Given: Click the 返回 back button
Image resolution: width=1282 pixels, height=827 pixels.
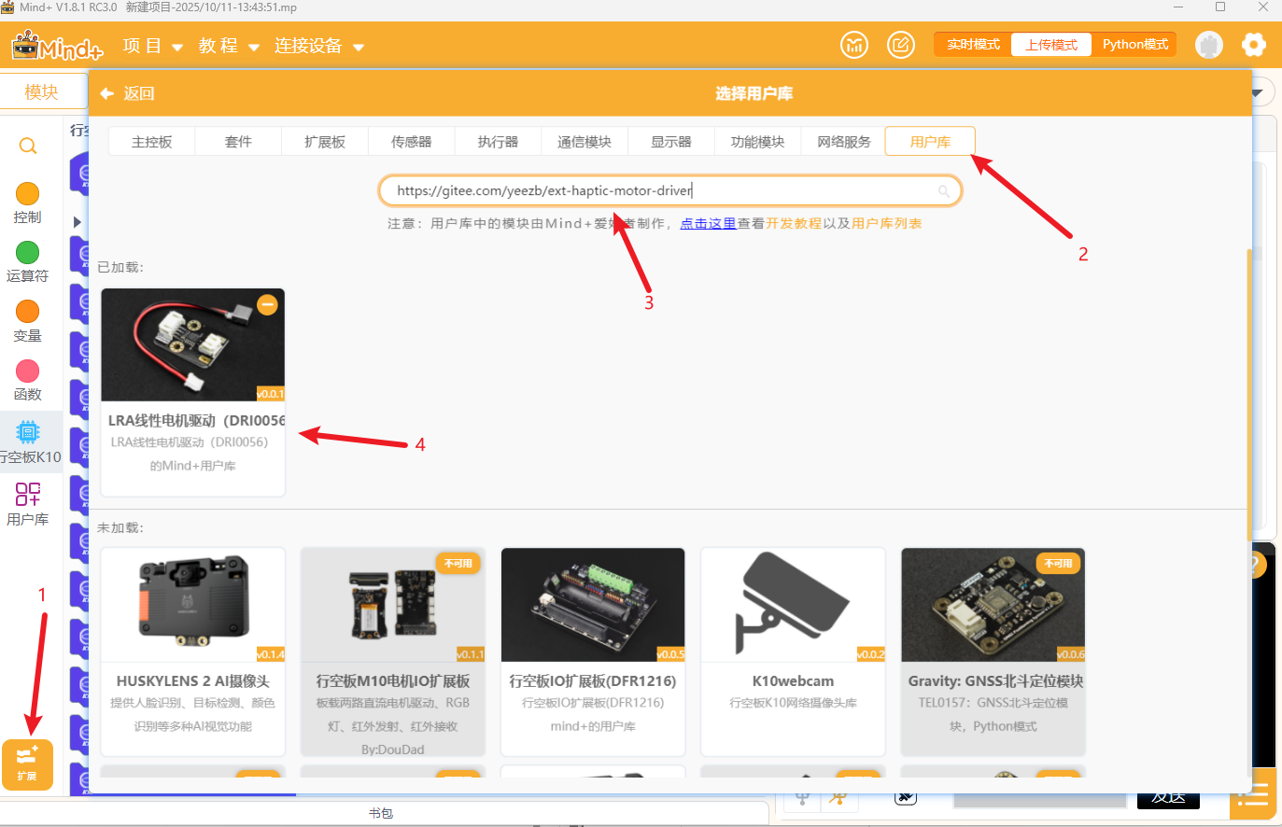Looking at the screenshot, I should 127,93.
